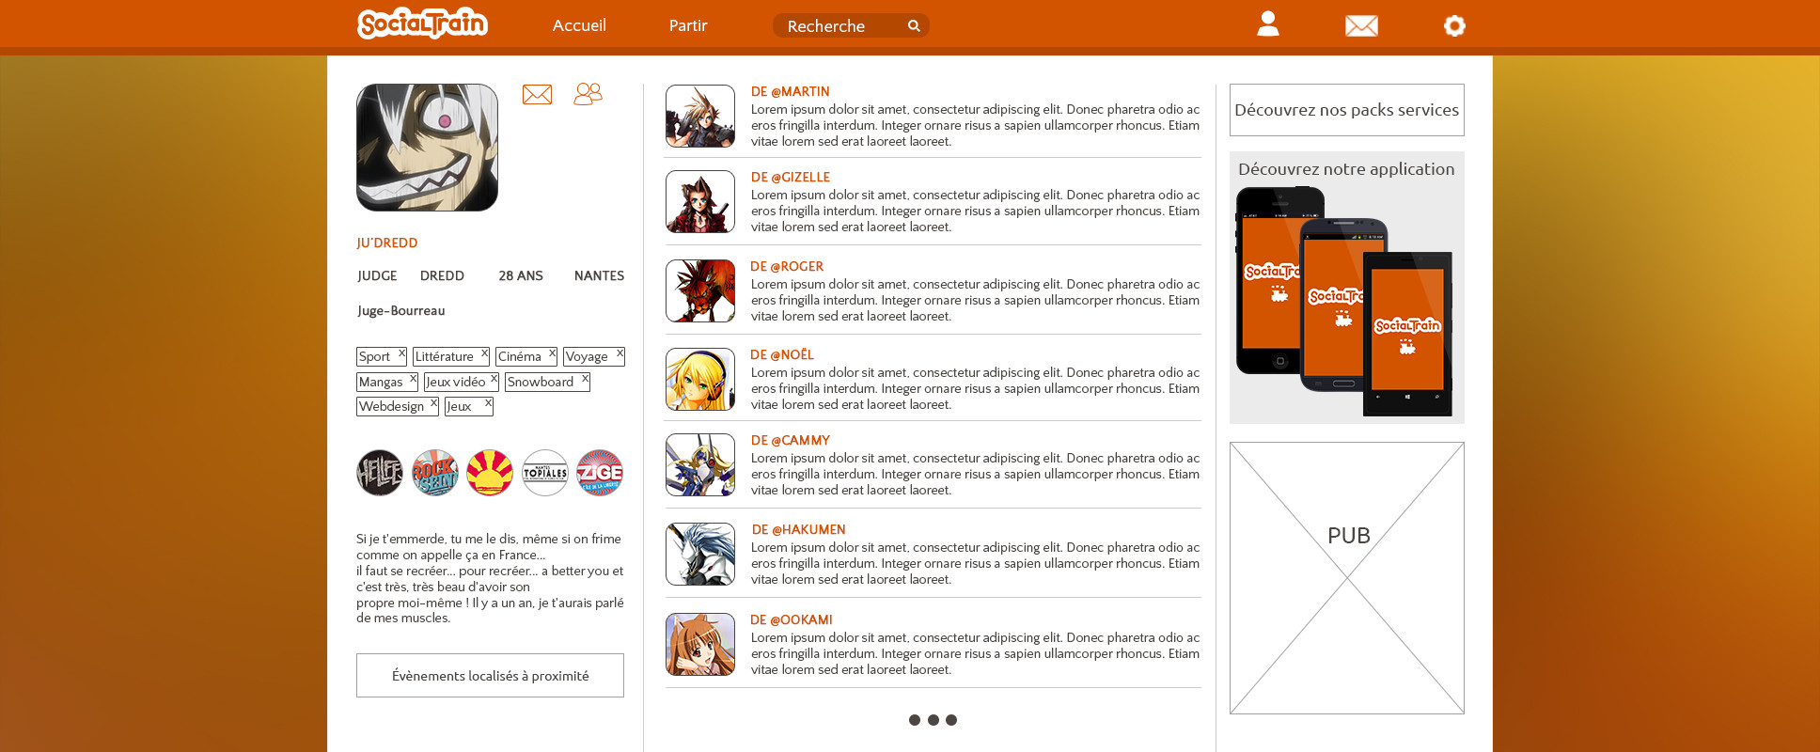Viewport: 1820px width, 752px height.
Task: Remove the Cinéma interest tag
Action: [552, 353]
